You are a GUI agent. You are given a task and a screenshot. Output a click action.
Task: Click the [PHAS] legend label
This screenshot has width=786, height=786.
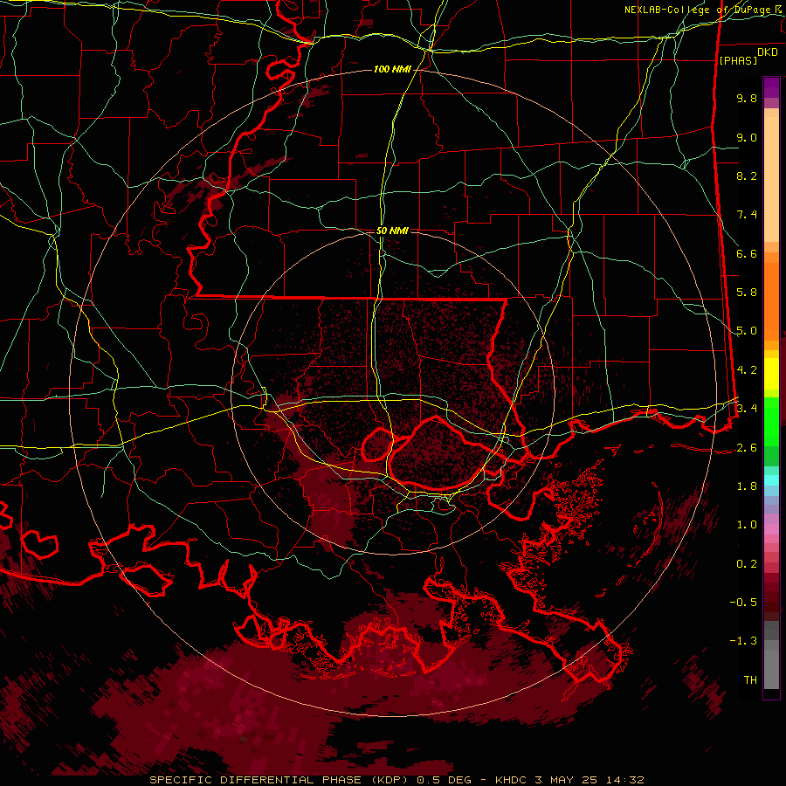(738, 60)
